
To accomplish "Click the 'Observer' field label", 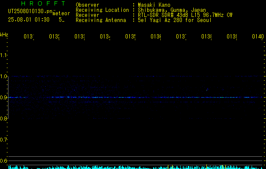I will click(88, 5).
